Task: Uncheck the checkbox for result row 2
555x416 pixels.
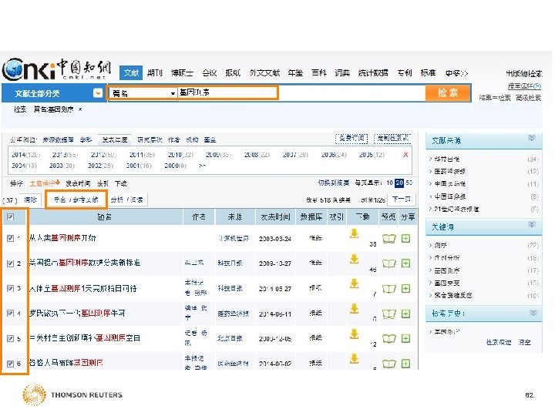Action: click(x=10, y=263)
